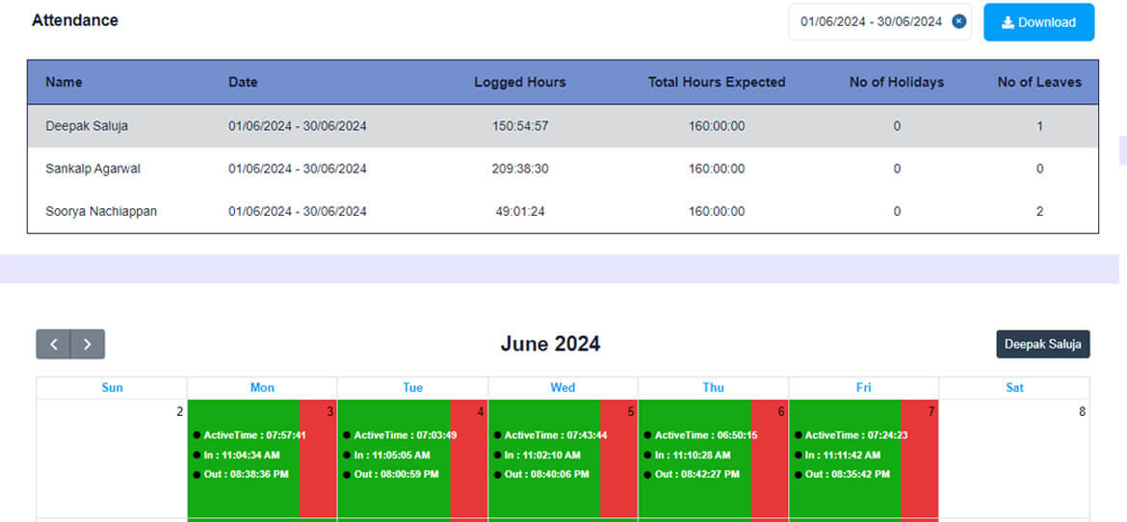Click the Attendance page heading
Screen dimensions: 1127x522
(x=75, y=20)
